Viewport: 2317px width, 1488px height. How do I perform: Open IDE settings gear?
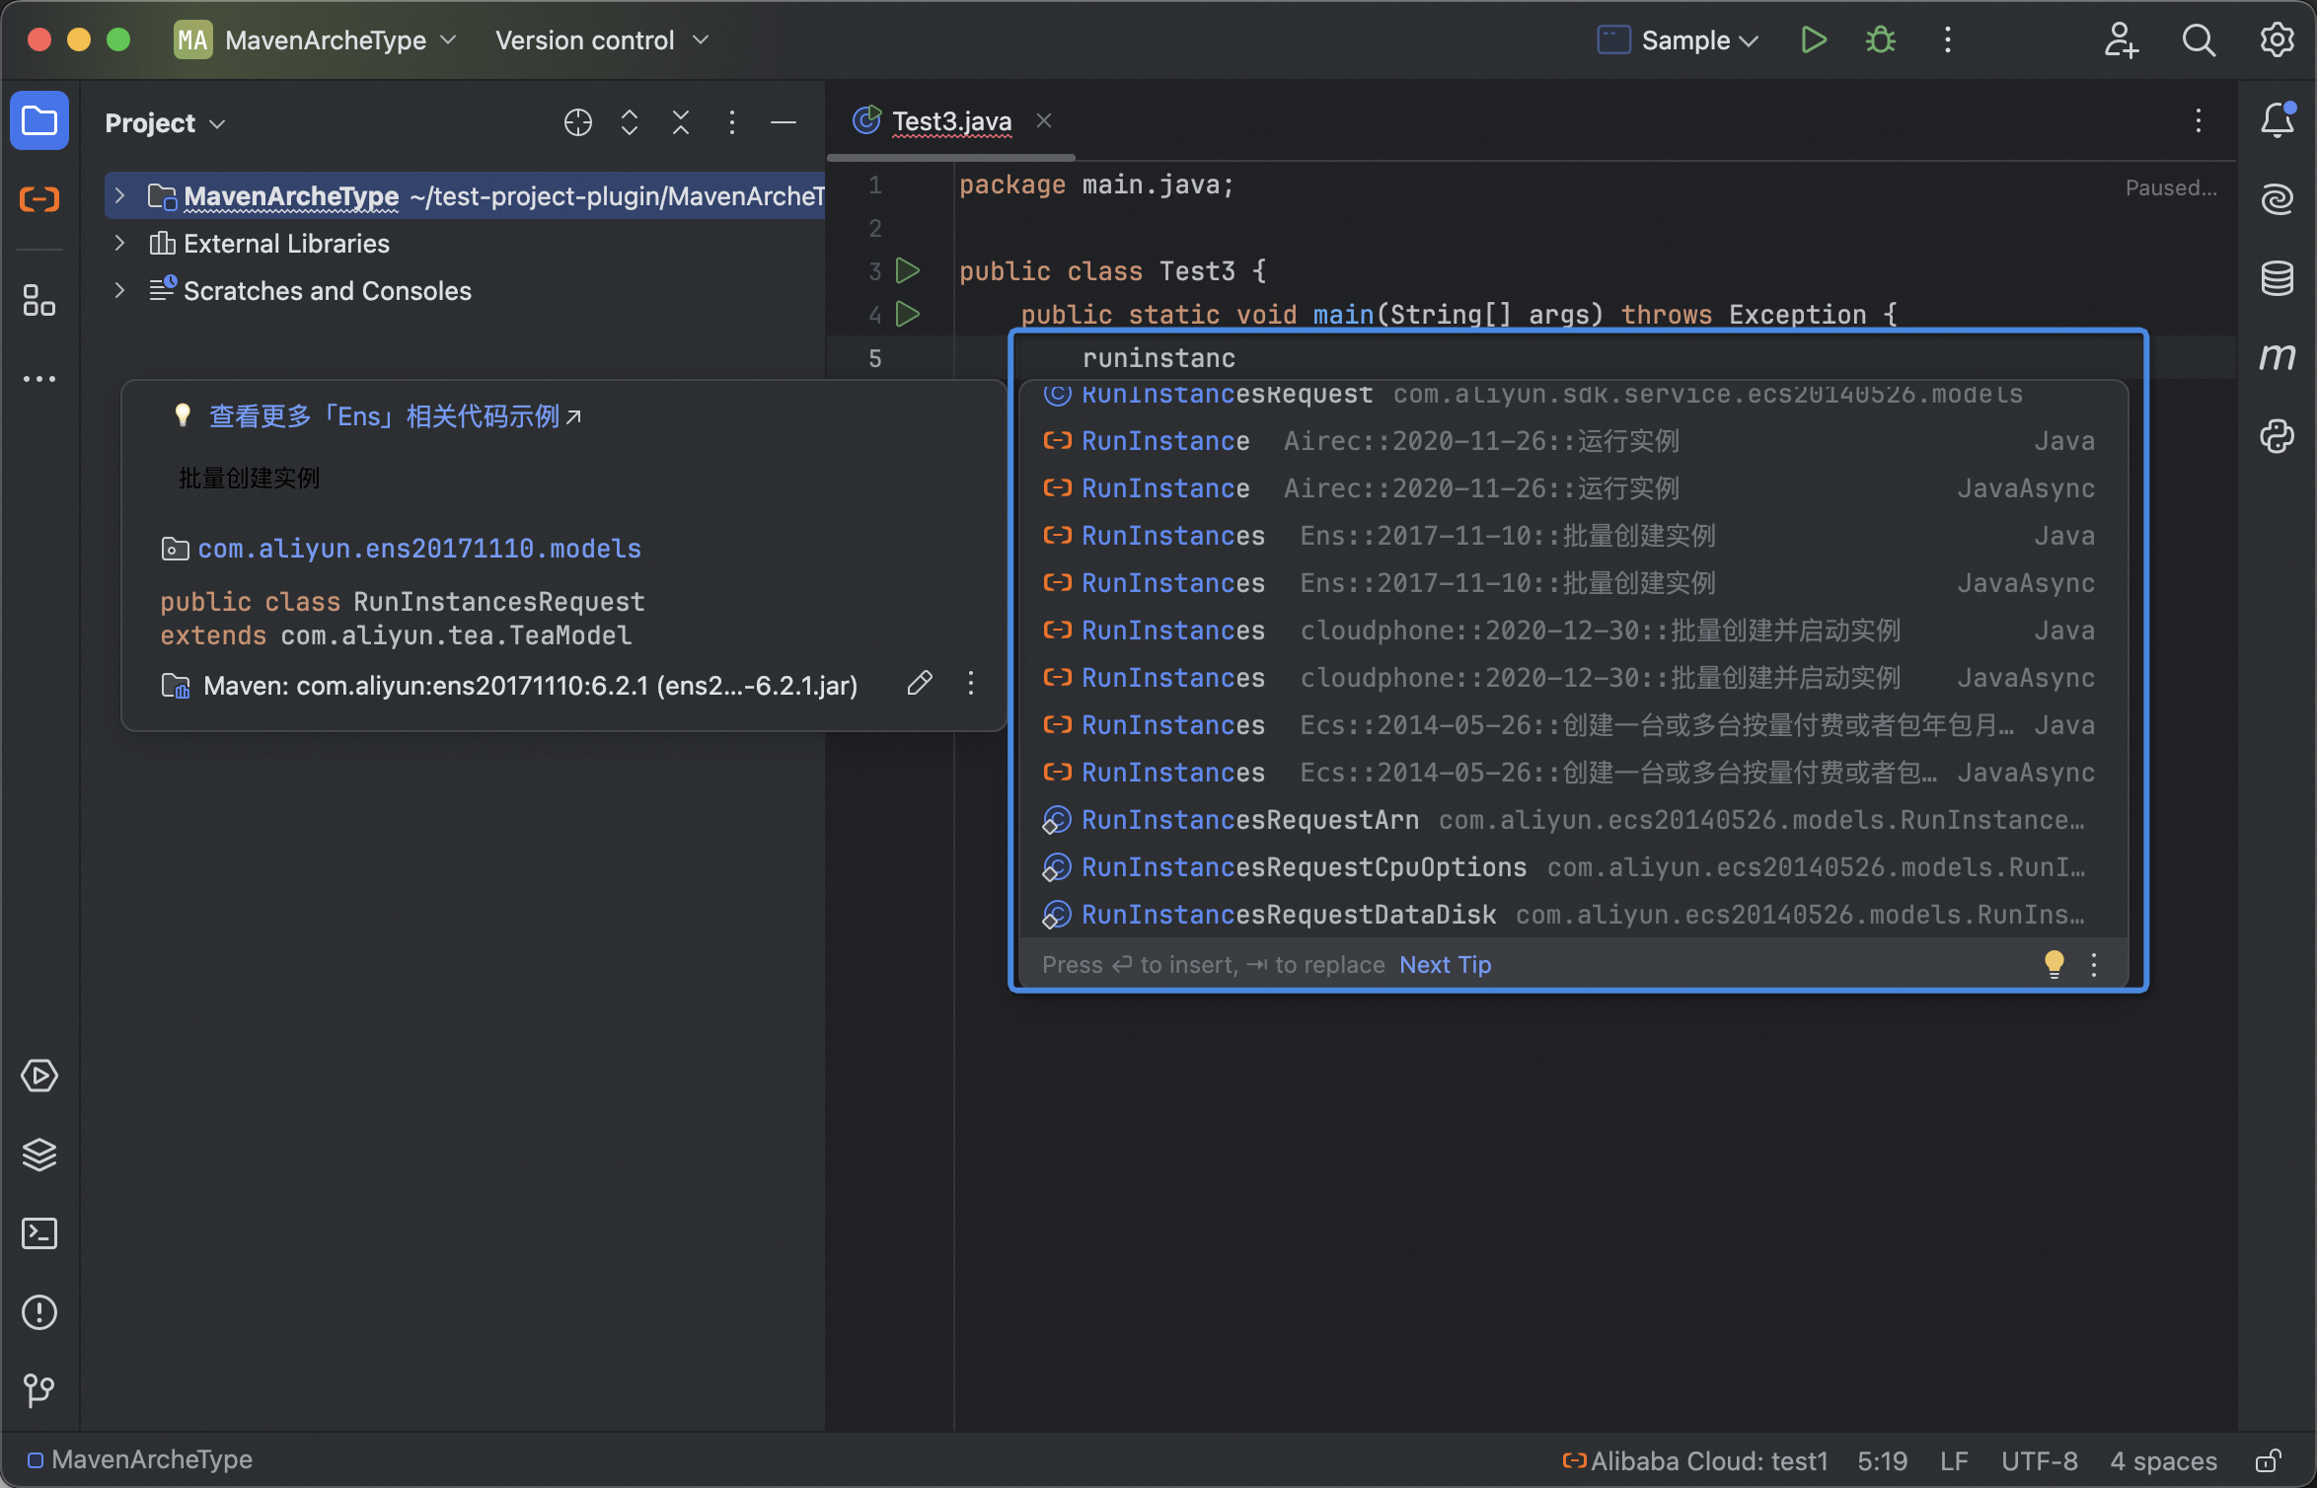tap(2278, 39)
